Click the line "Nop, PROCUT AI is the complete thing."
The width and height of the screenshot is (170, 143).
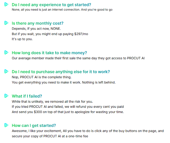coord(42,77)
